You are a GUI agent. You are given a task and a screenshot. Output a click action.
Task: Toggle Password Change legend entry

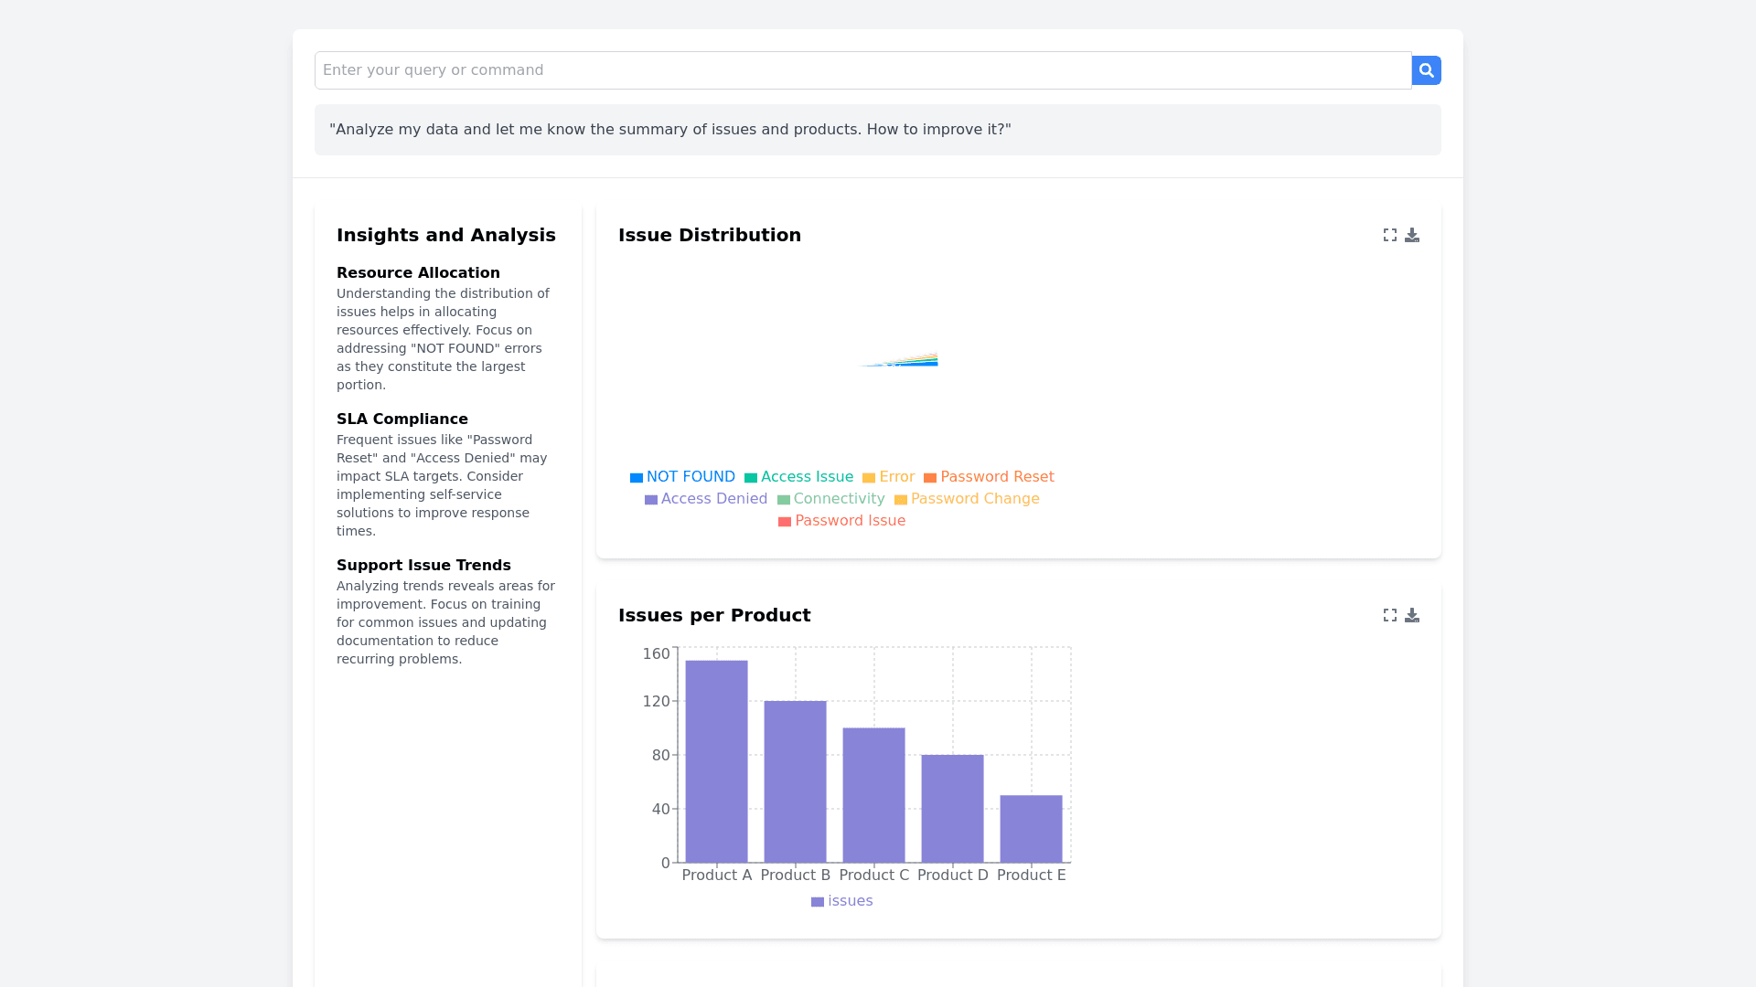[967, 499]
